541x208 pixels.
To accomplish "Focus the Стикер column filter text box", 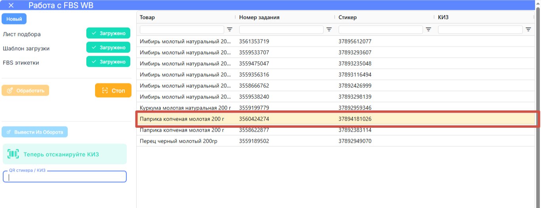I will coord(381,30).
